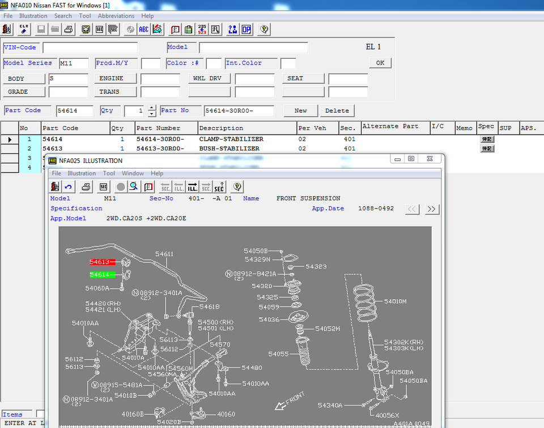This screenshot has height=428, width=544.
Task: Open the File menu in main window
Action: point(8,16)
